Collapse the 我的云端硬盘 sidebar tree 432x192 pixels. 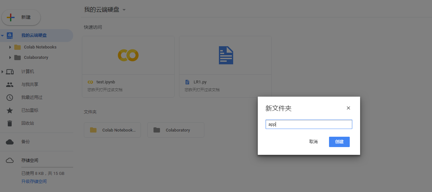3,35
